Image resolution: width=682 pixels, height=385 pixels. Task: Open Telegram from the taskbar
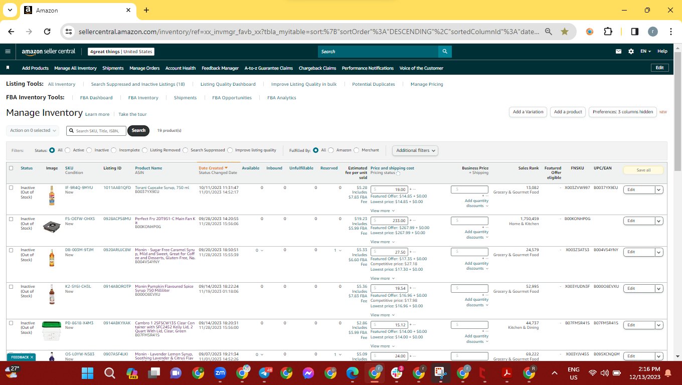click(x=264, y=373)
